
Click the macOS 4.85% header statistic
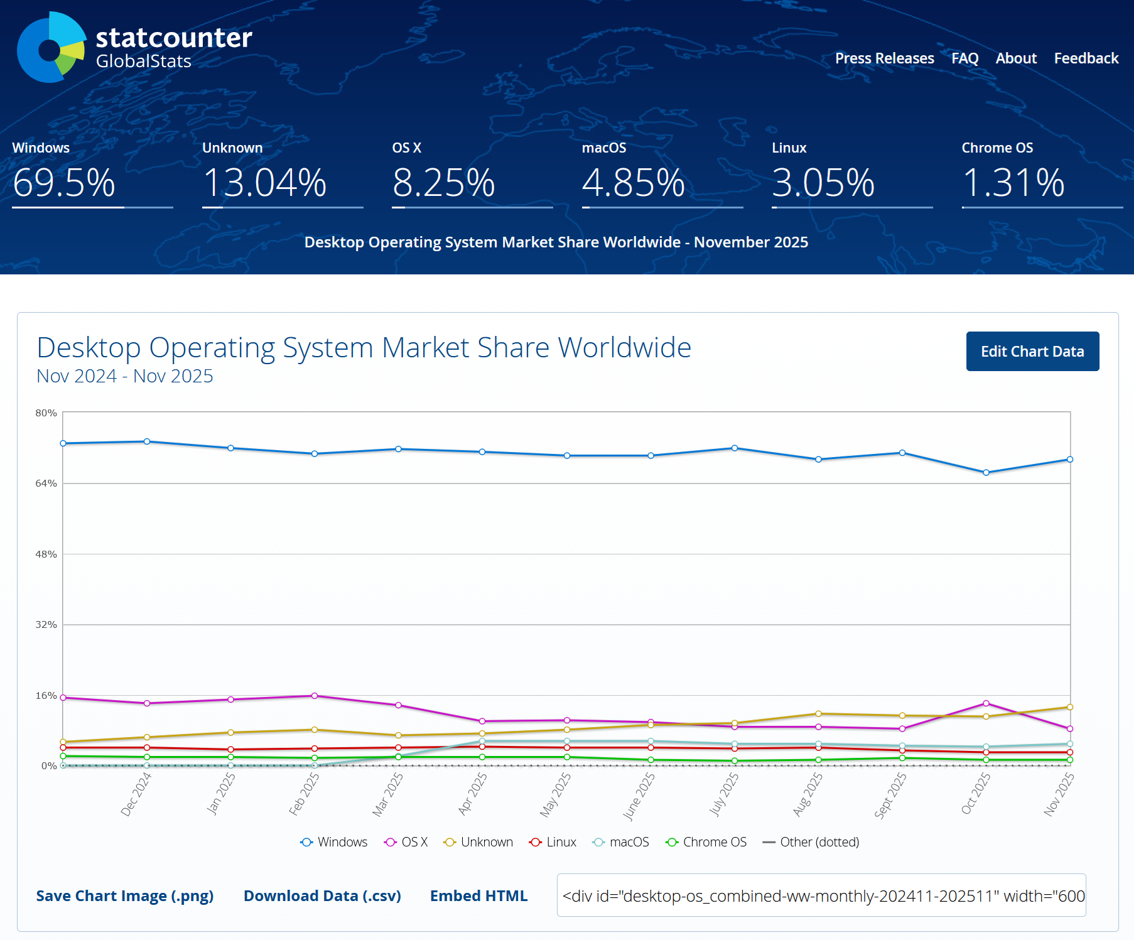[x=662, y=174]
